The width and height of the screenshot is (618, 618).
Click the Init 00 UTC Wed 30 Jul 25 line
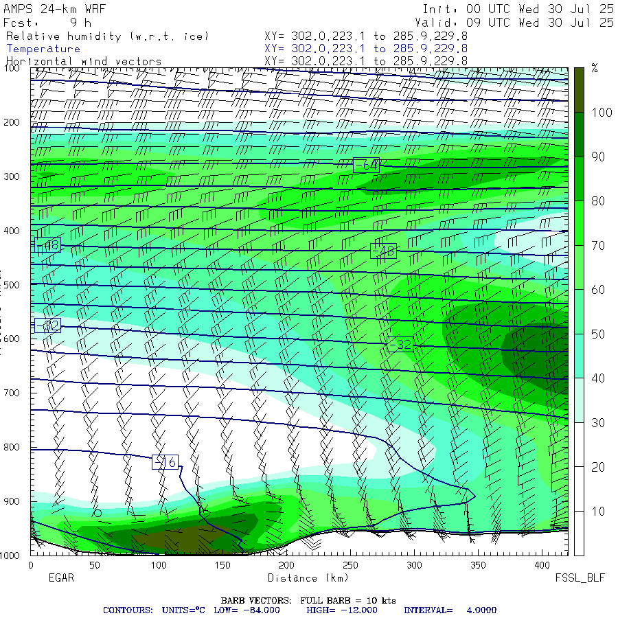coord(518,9)
